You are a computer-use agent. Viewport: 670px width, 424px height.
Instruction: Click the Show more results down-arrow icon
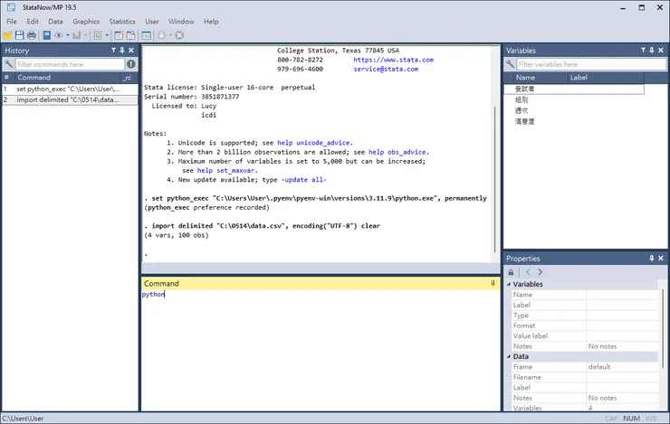point(161,35)
